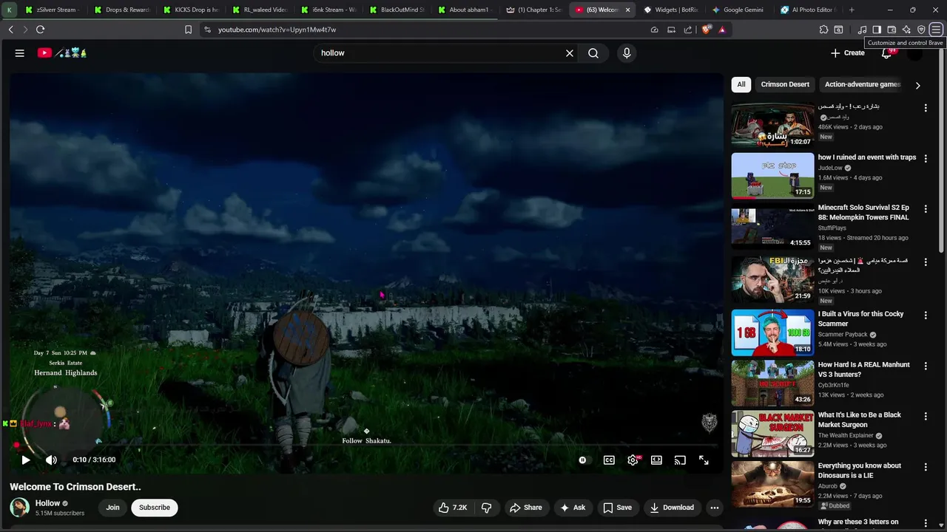947x532 pixels.
Task: Mute the video volume
Action: 51,460
